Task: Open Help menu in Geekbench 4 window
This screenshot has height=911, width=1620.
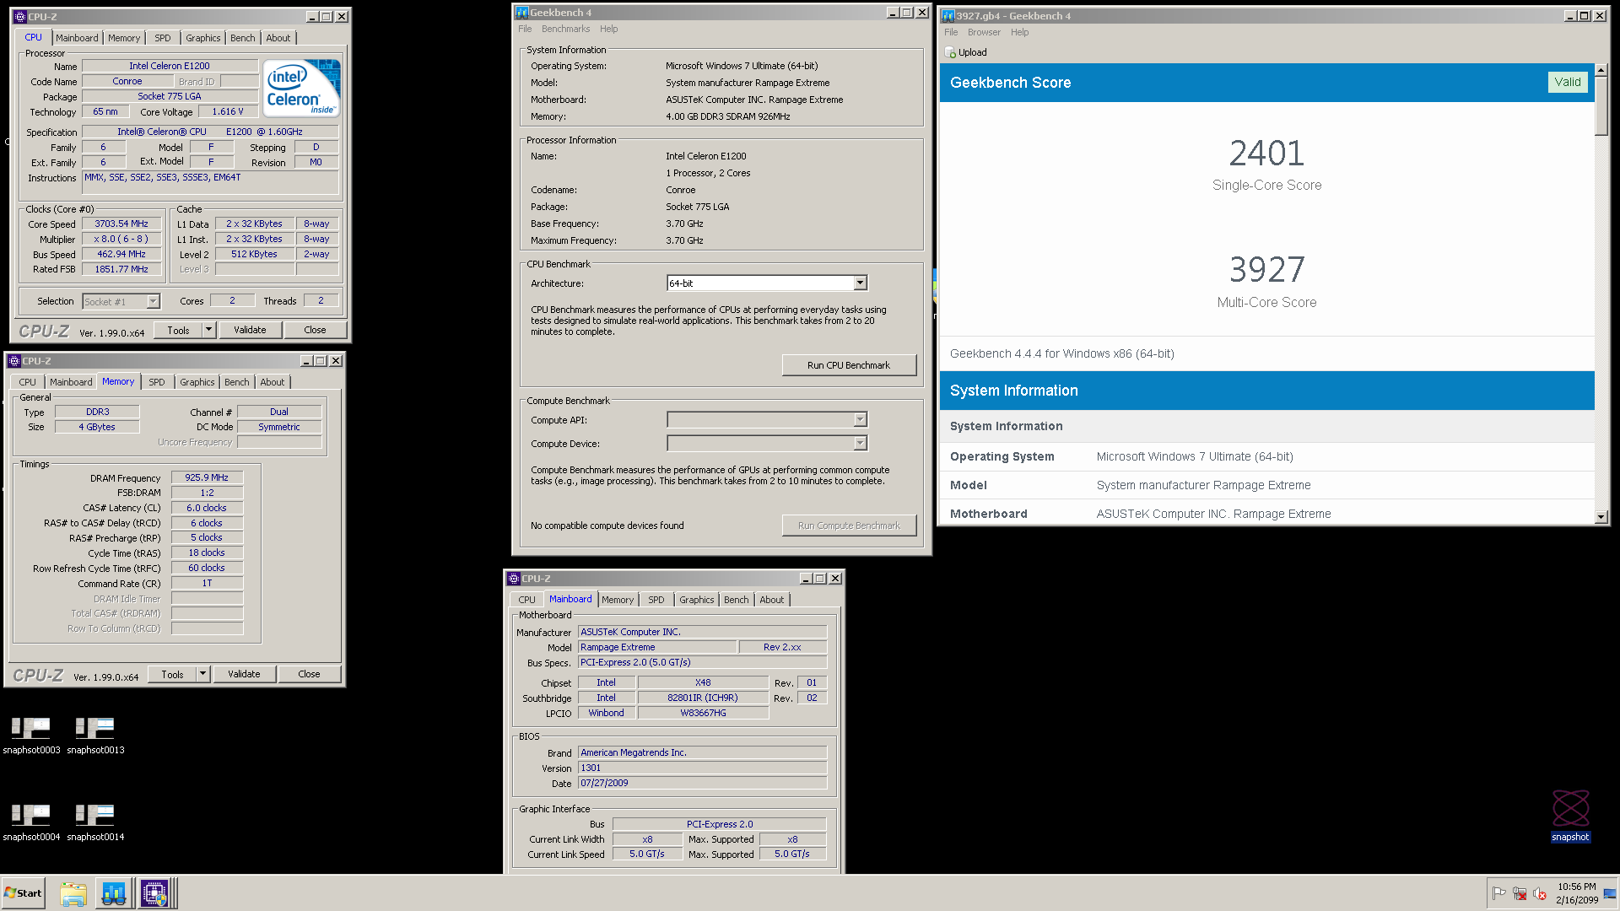Action: click(x=609, y=29)
